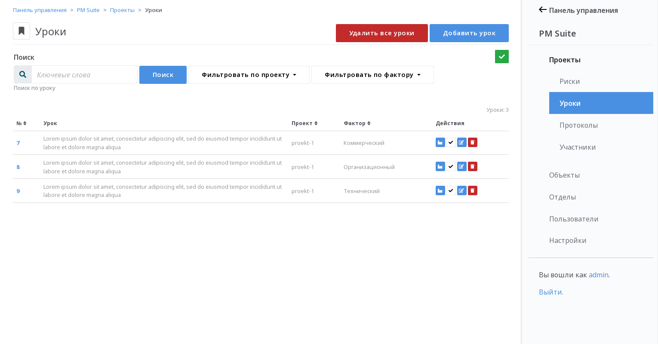658x344 pixels.
Task: Click the PM Suite sidebar heading
Action: 557,34
